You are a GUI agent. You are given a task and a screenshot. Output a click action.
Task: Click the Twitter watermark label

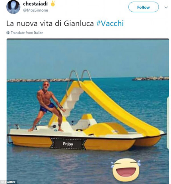point(9,182)
